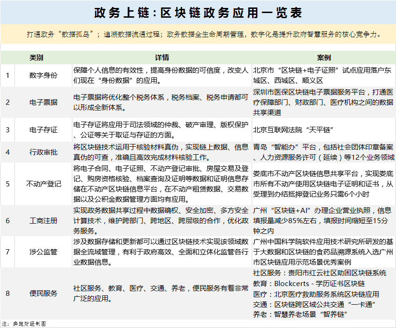Click the detail cell beginning 保障个人信息的有效性
Viewport: 396px width, 328px height.
click(x=162, y=75)
